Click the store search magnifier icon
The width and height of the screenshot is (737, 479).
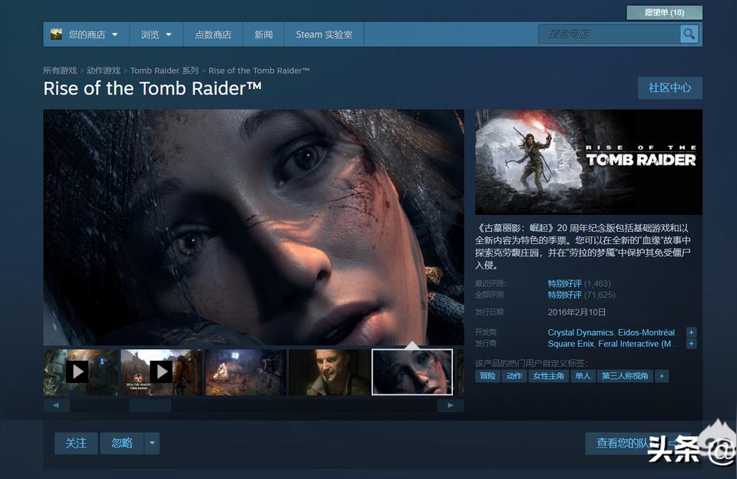[x=689, y=34]
